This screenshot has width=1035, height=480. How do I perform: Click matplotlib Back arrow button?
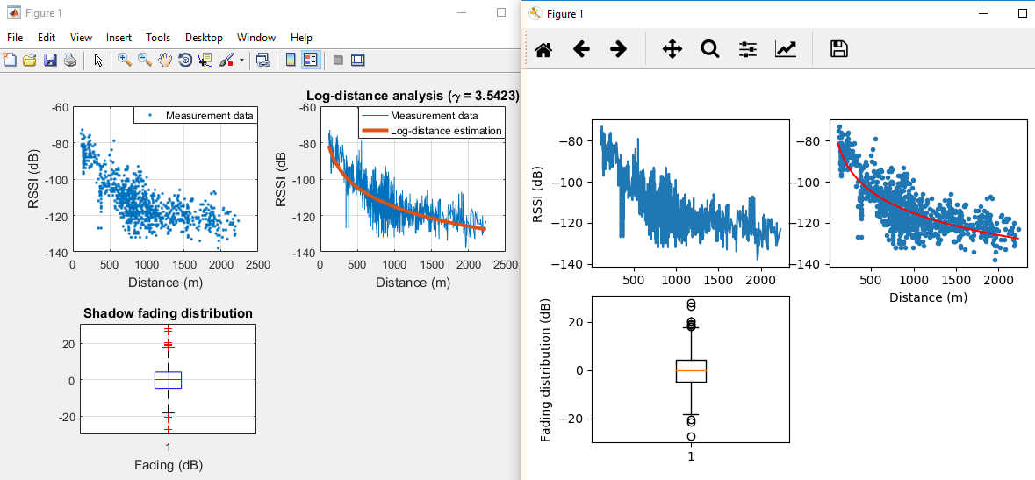point(581,49)
